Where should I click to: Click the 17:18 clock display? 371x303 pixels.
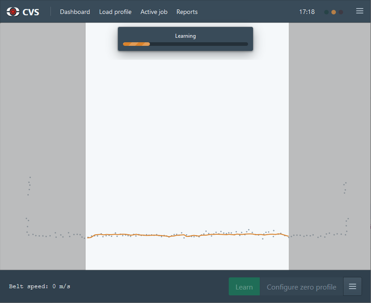point(307,12)
